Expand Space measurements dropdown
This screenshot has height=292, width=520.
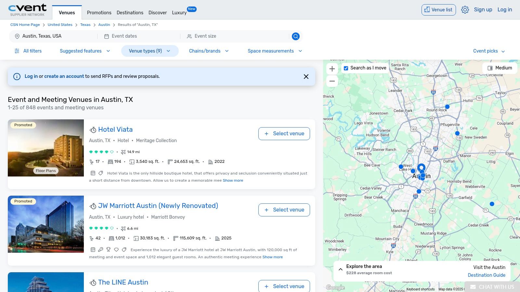275,51
